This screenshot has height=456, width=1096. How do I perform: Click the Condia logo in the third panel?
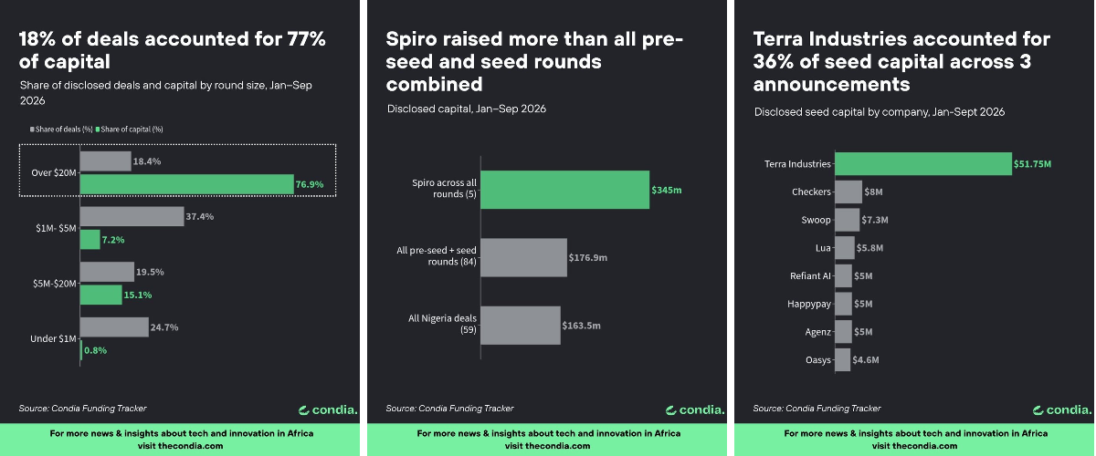pyautogui.click(x=1061, y=409)
